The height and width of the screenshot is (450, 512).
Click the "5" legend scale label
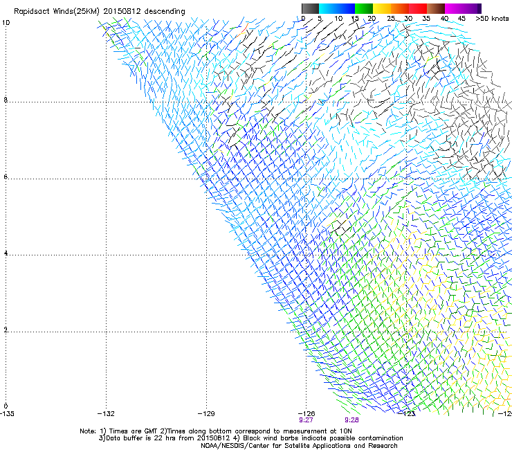(320, 18)
